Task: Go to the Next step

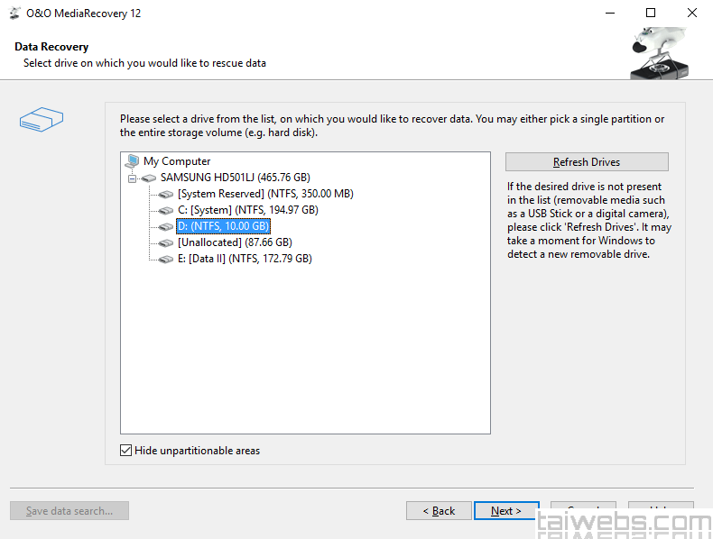Action: tap(506, 511)
